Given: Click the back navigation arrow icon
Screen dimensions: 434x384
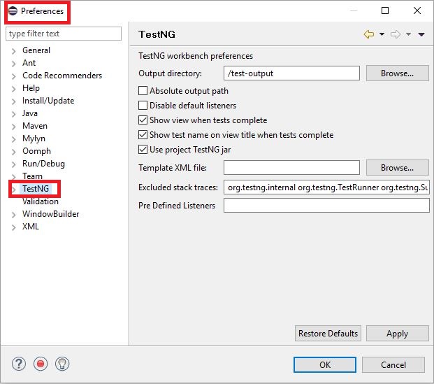Looking at the screenshot, I should point(369,34).
